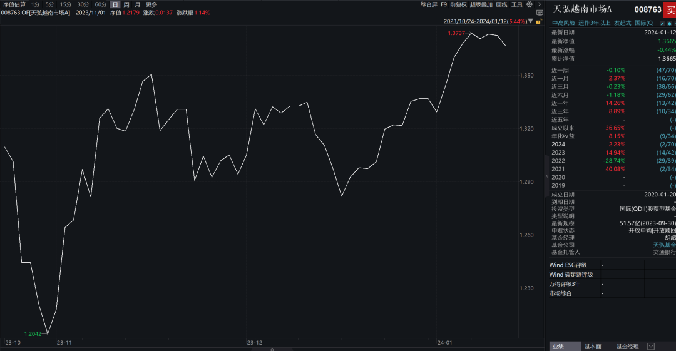Open the 更多 periods menu
The image size is (676, 351).
151,4
